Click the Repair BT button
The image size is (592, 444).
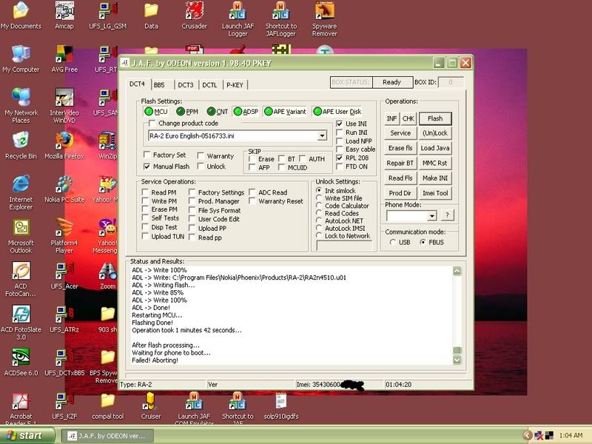tap(400, 163)
